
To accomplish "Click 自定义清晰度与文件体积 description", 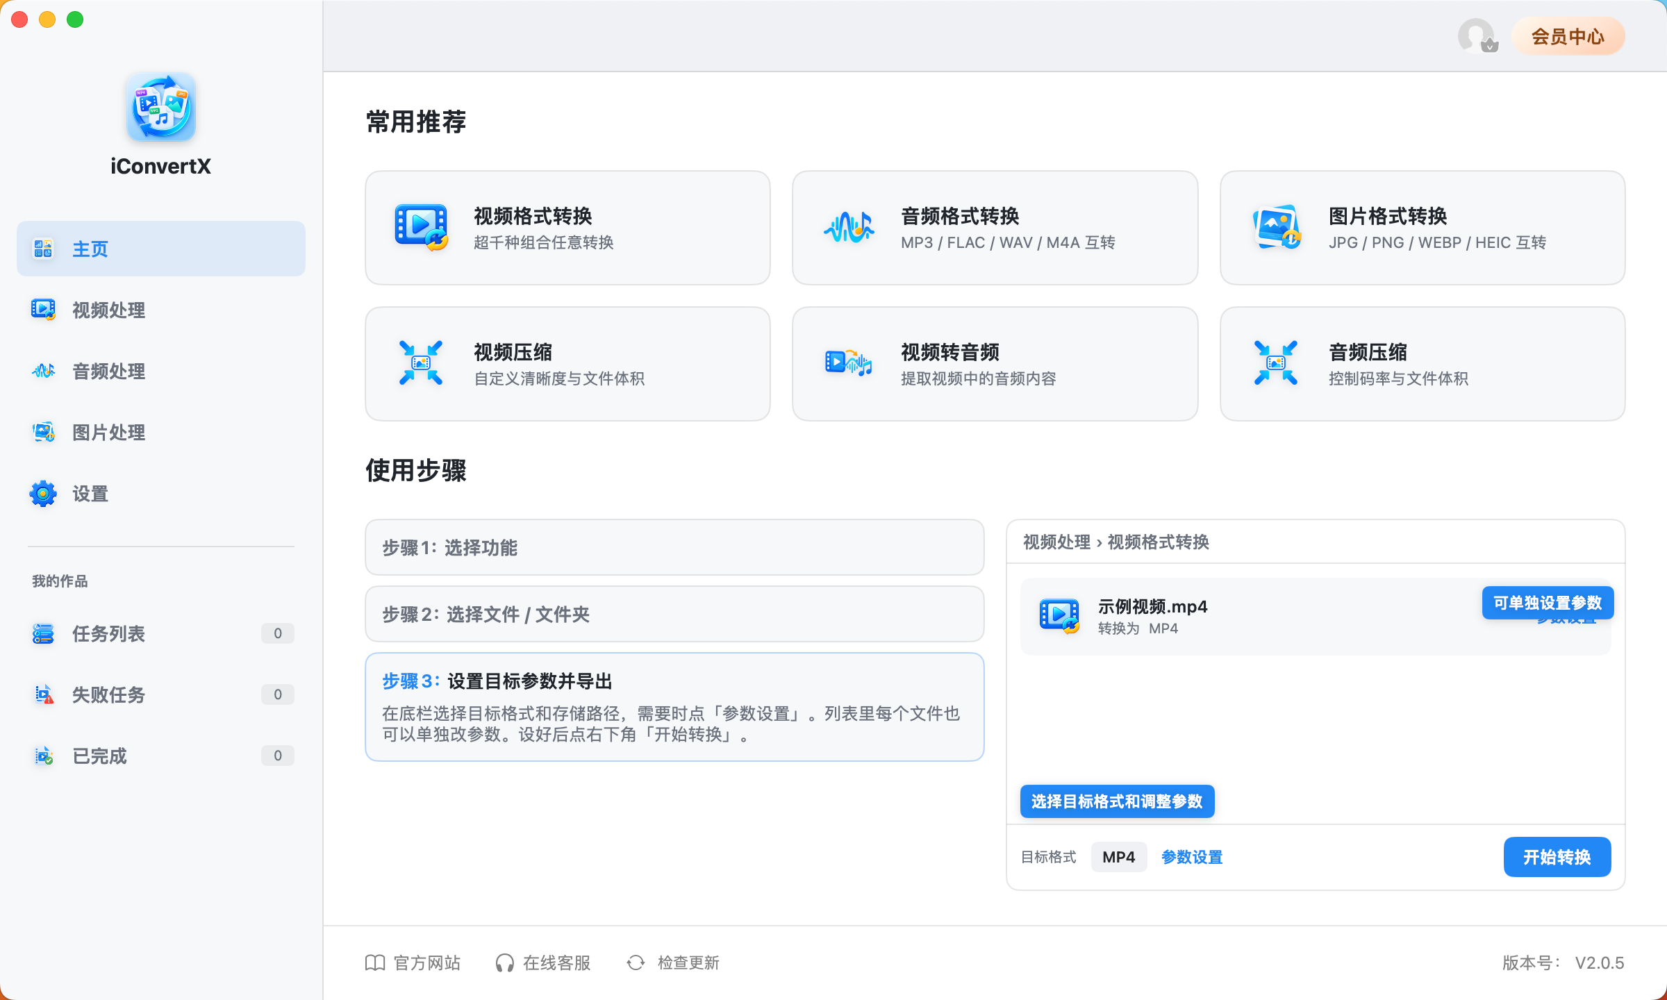I will 559,378.
